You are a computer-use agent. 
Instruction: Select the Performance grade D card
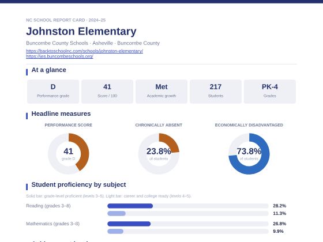[53, 92]
